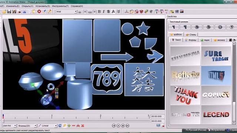Image resolution: width=237 pixels, height=133 pixels.
Task: Choose the COPILOT text template
Action: [216, 95]
